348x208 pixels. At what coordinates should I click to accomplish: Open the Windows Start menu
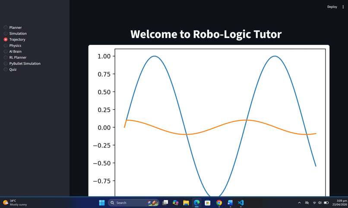pos(102,203)
